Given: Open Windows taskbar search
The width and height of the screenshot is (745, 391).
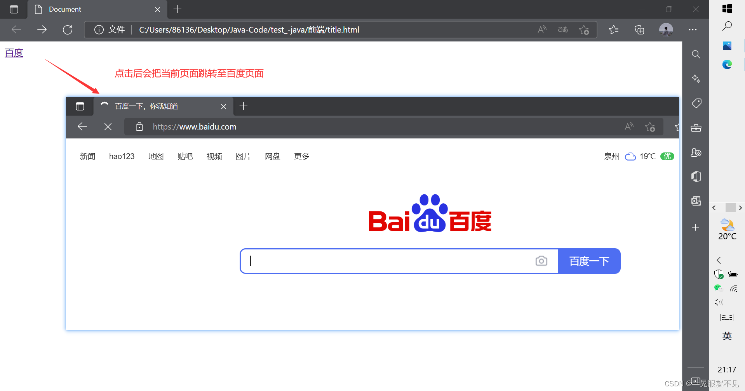Looking at the screenshot, I should 727,26.
